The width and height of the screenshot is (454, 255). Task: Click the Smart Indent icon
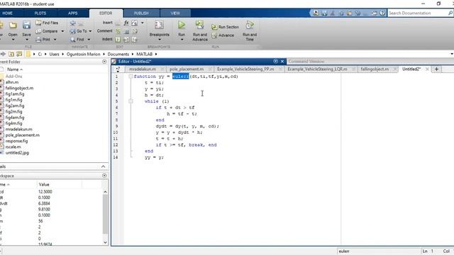click(x=118, y=40)
